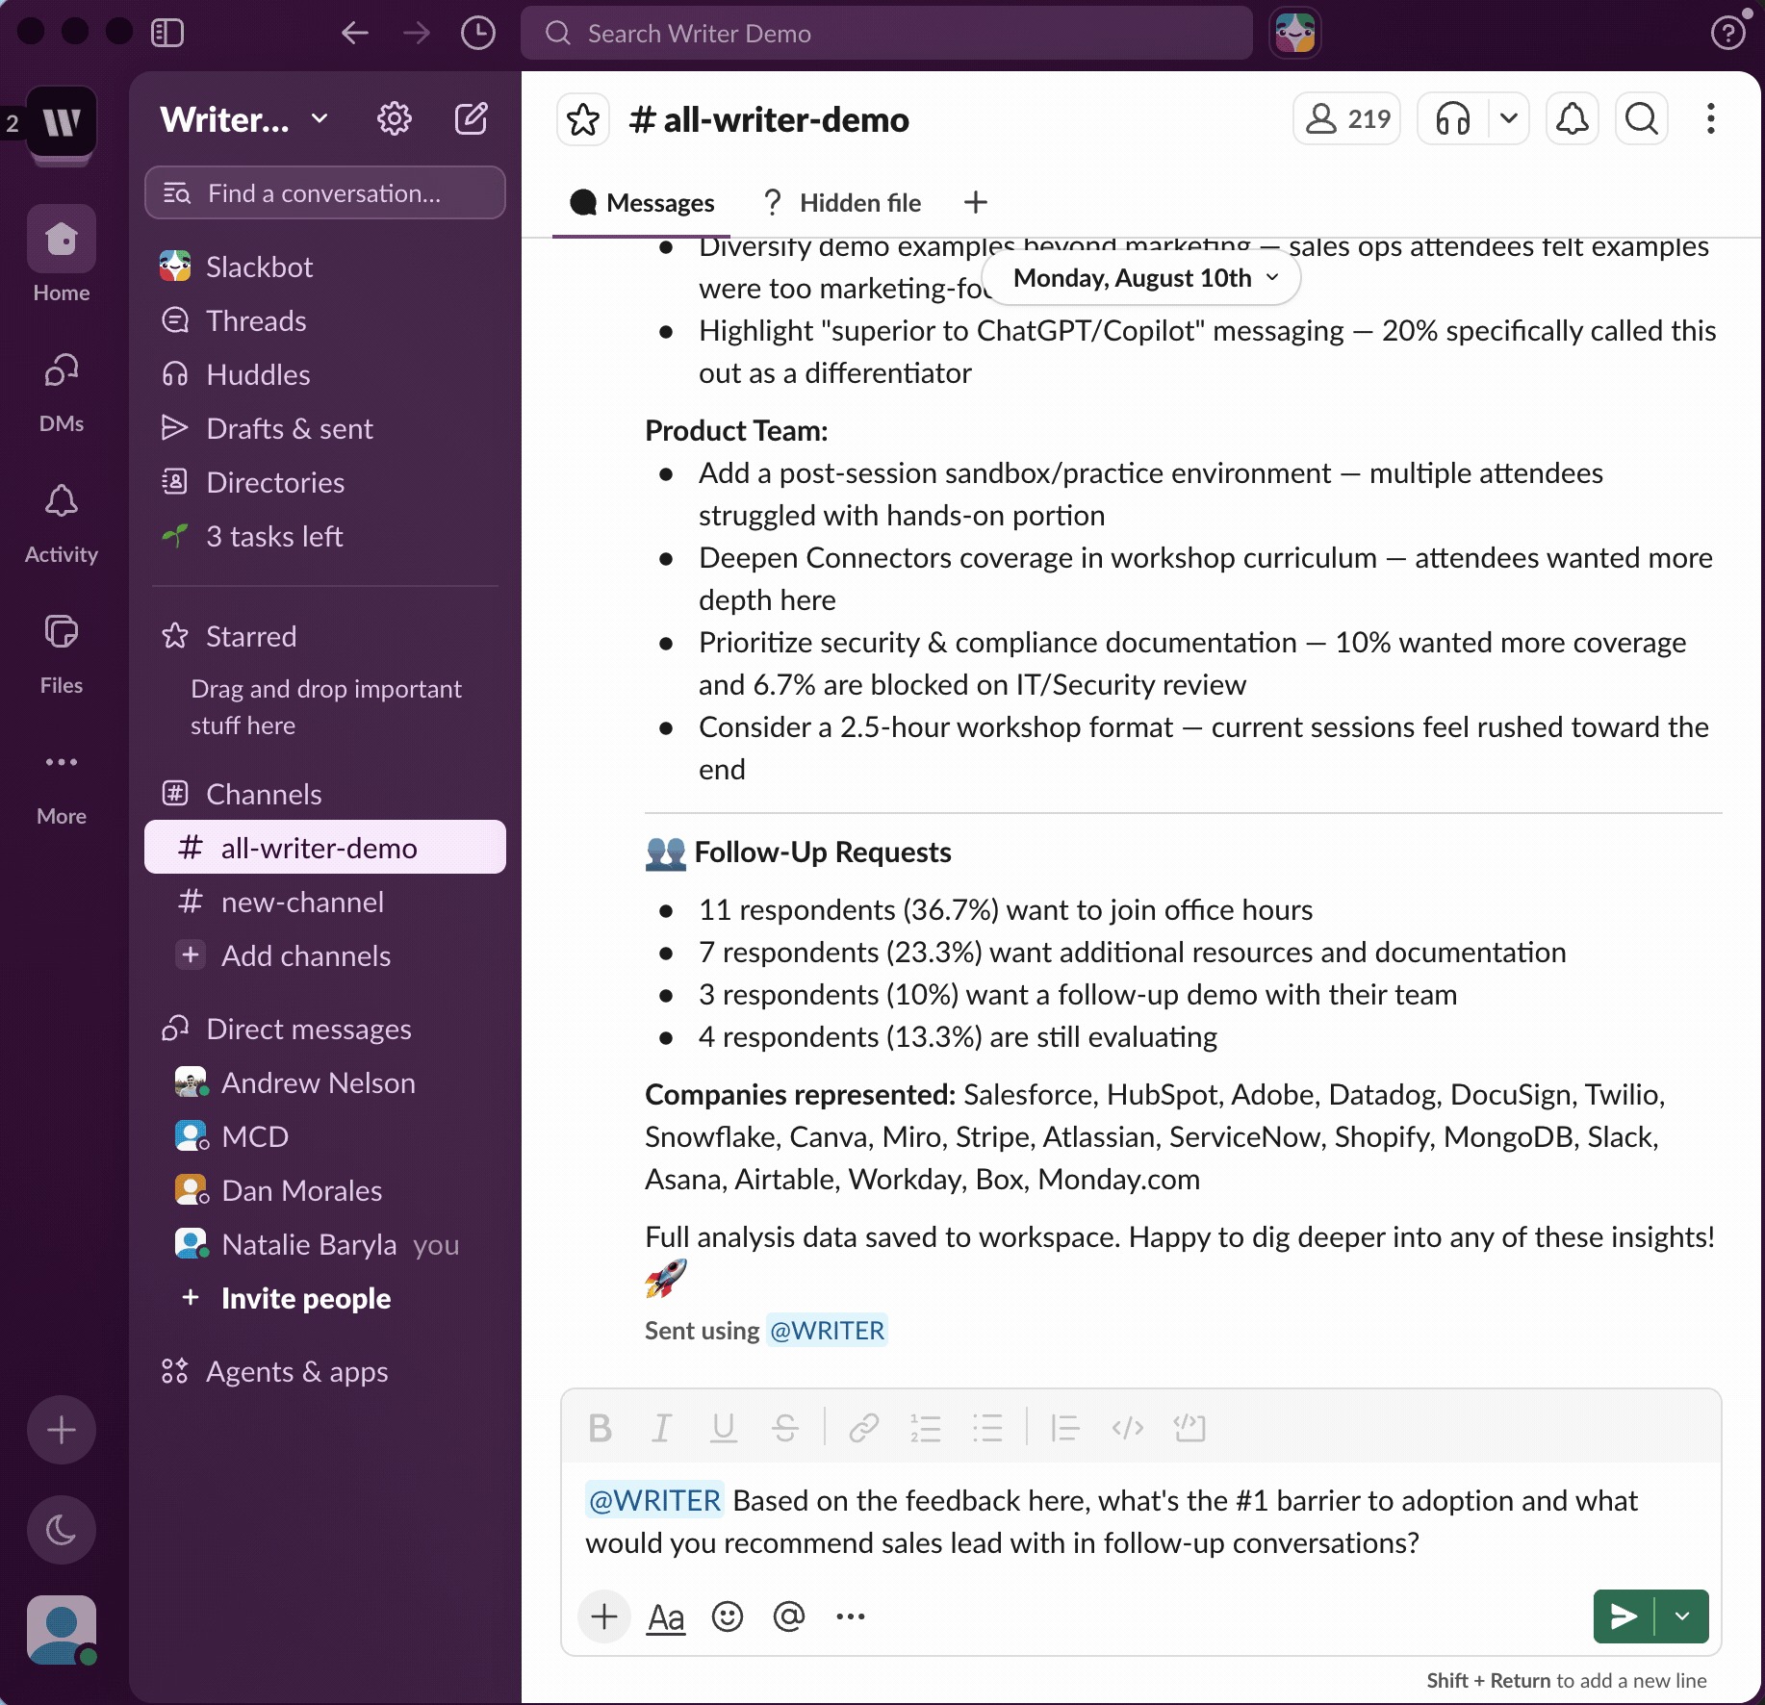Open the Home view in the rail

62,255
